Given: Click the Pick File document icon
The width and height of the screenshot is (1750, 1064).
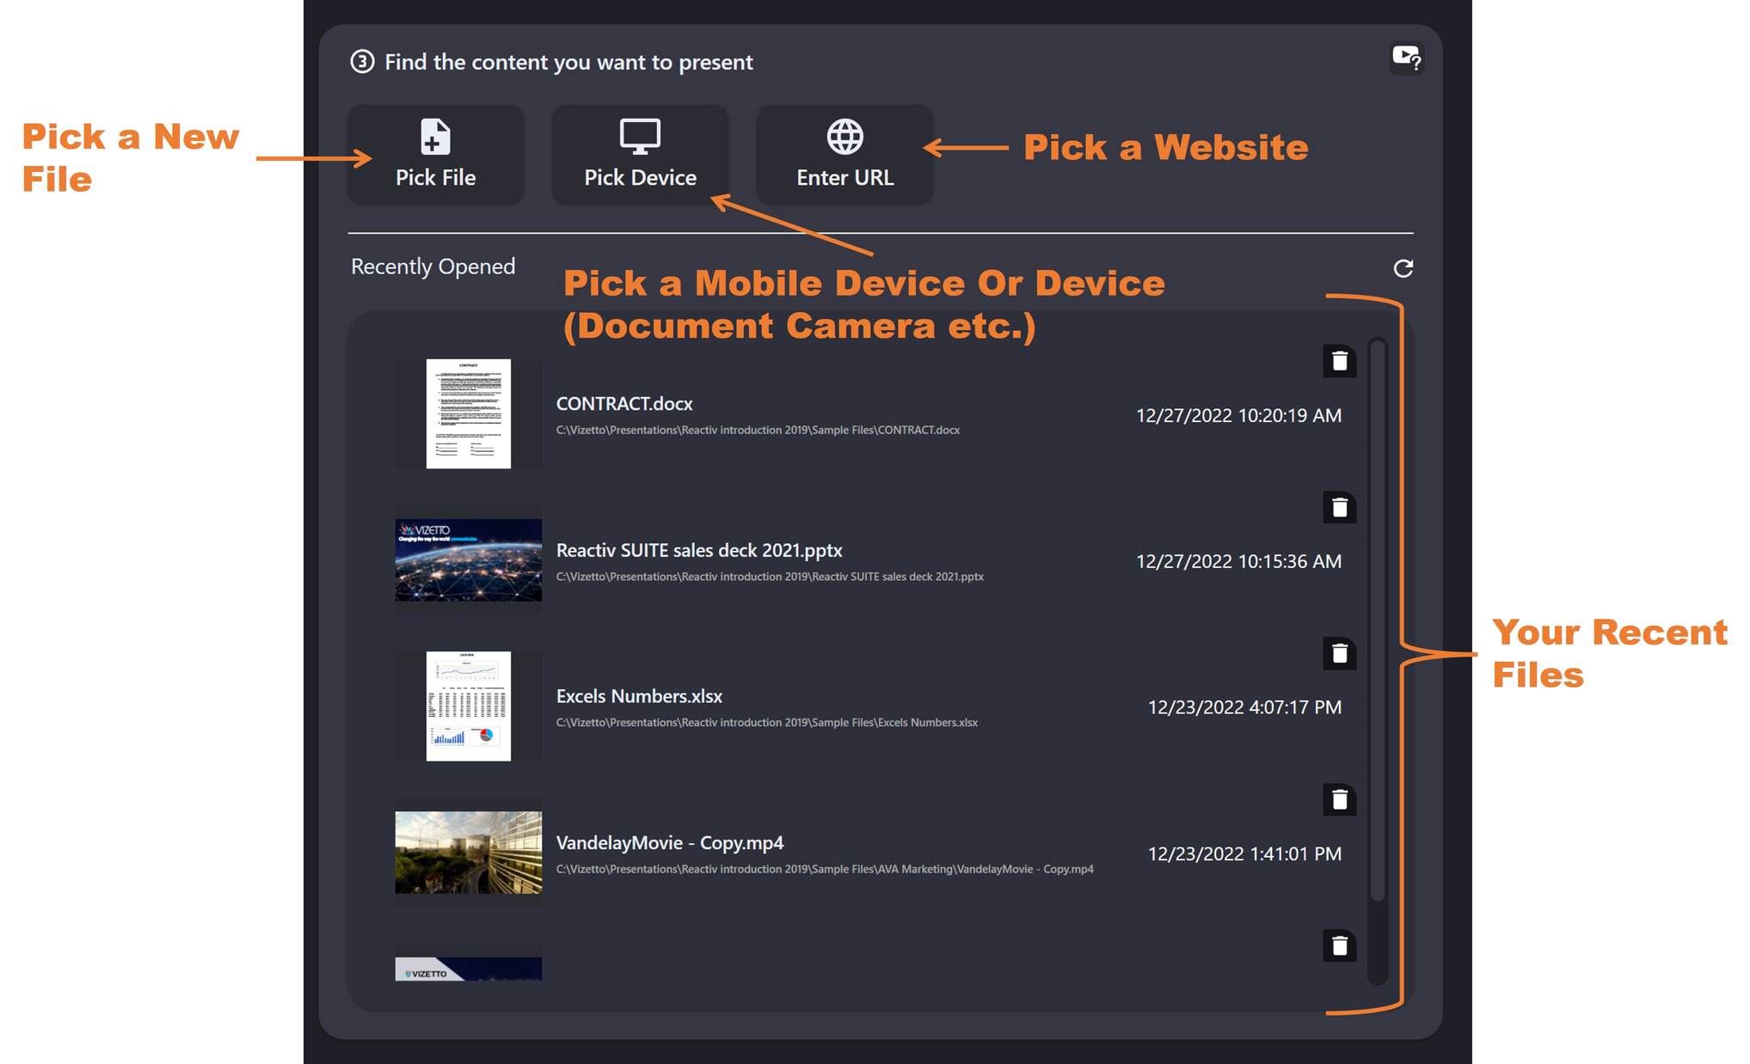Looking at the screenshot, I should coord(435,136).
